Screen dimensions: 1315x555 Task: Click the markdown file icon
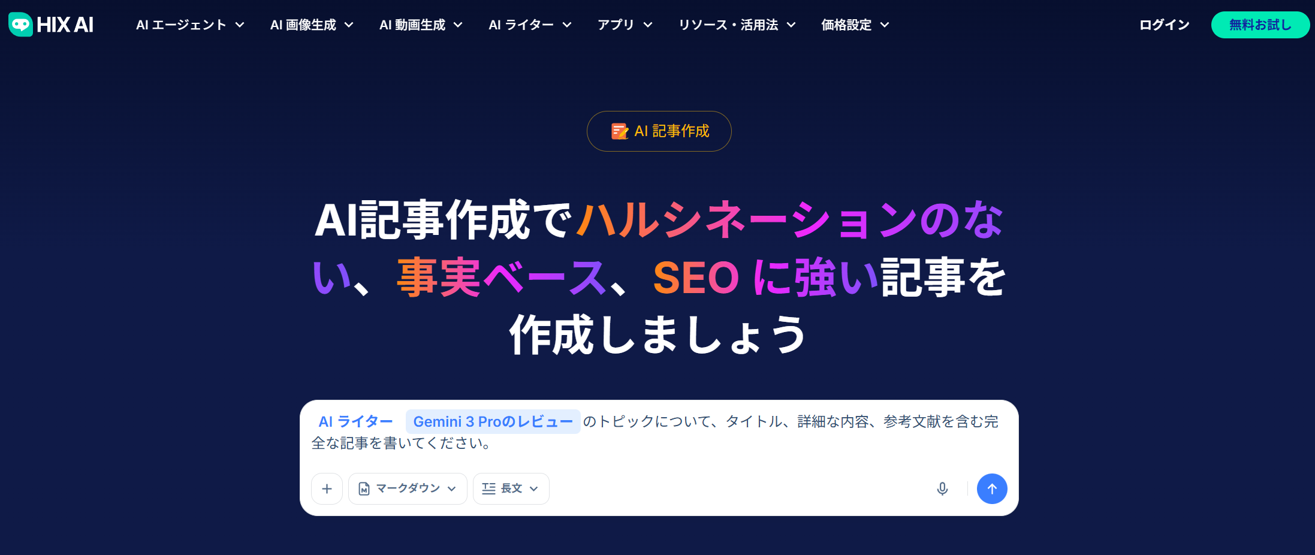click(364, 489)
